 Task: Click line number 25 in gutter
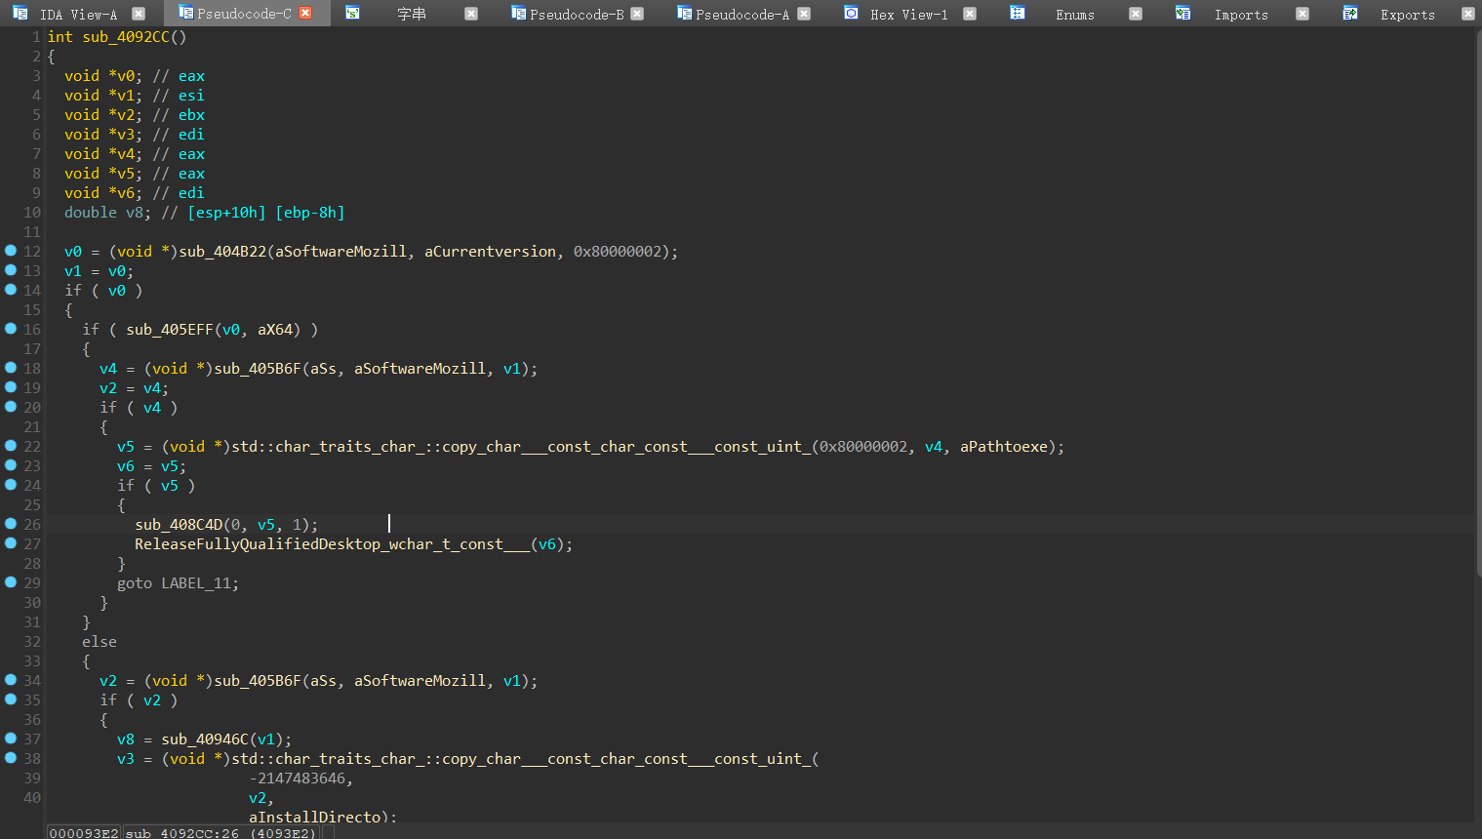[x=32, y=505]
